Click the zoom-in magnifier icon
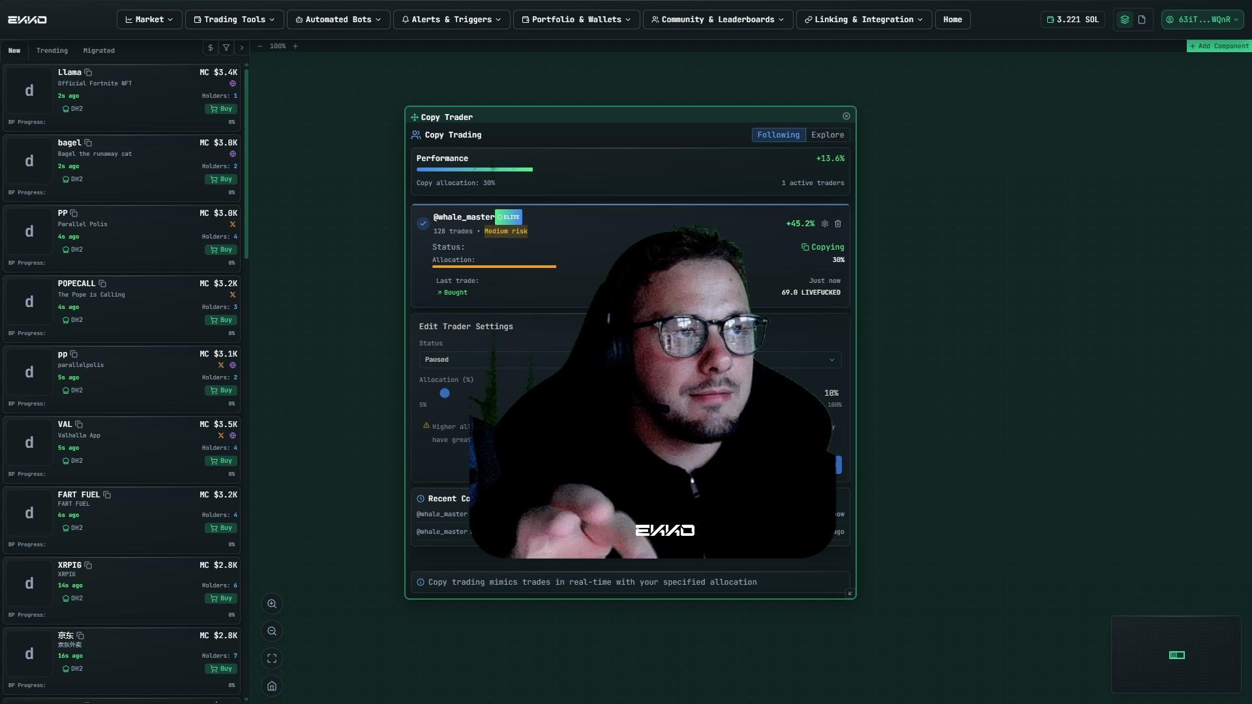The width and height of the screenshot is (1252, 704). 272,604
